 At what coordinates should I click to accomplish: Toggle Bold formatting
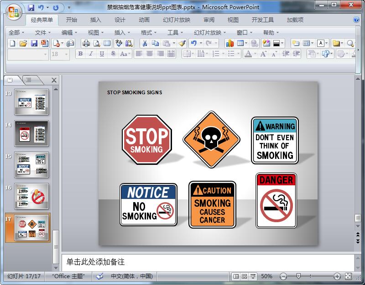[80, 54]
